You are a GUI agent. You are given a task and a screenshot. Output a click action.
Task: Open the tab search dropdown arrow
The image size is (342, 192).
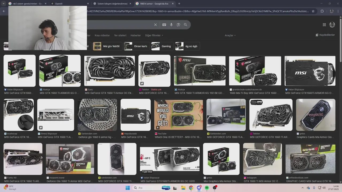point(3,4)
